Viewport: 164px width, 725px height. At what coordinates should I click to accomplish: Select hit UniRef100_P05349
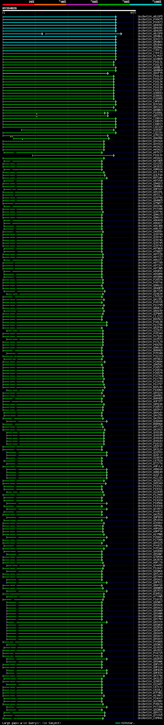click(x=150, y=333)
